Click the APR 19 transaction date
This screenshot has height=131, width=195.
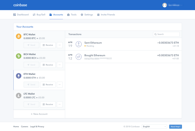pyautogui.click(x=70, y=44)
